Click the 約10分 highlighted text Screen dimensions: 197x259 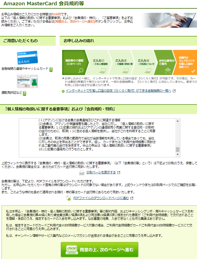(56, 14)
